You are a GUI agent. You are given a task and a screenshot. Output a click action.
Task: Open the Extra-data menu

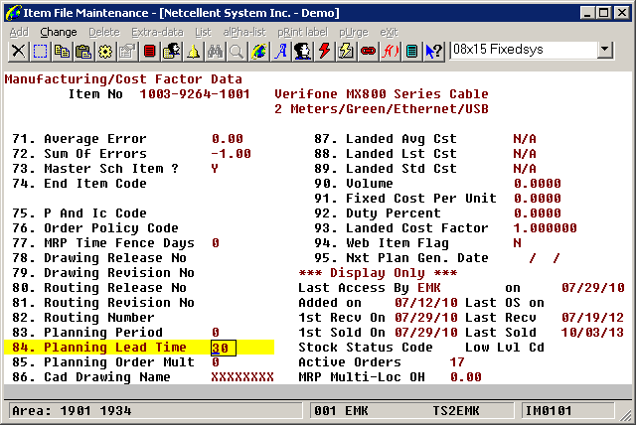pyautogui.click(x=157, y=32)
